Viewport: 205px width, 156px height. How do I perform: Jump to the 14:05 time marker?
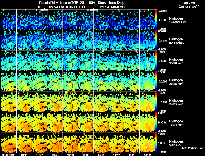[86, 154]
